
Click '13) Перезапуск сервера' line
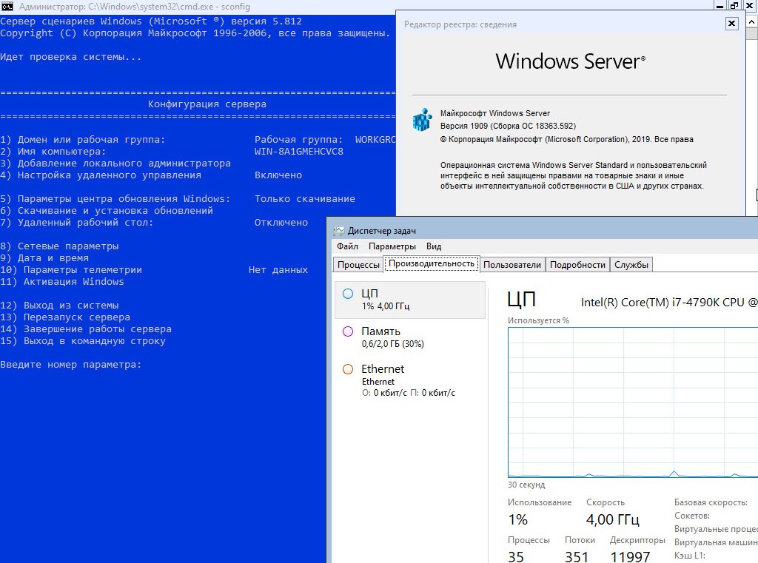65,317
